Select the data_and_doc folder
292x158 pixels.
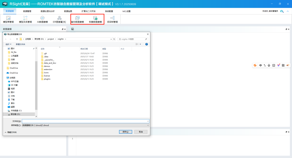[50, 63]
